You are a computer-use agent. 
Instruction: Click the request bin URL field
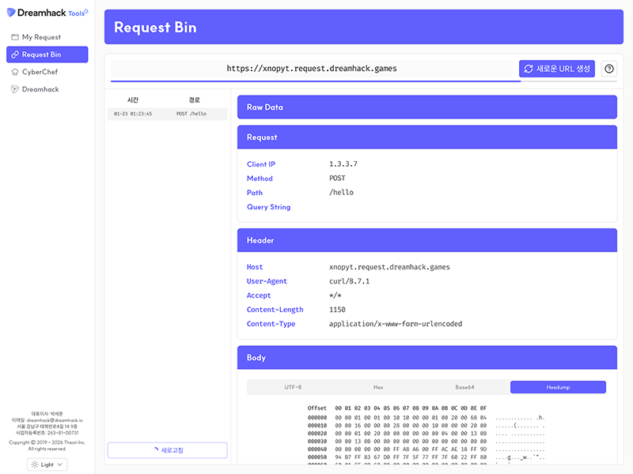click(312, 69)
